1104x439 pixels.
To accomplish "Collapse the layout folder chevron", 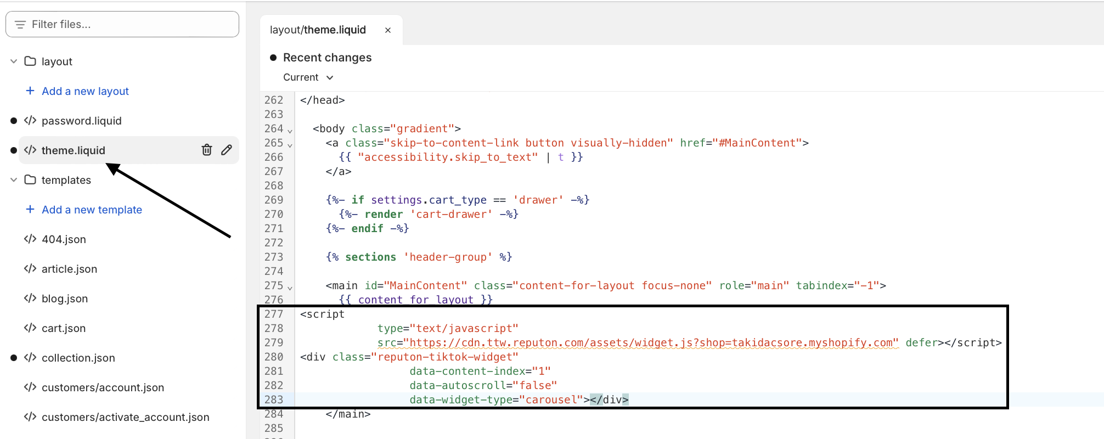I will coord(14,61).
